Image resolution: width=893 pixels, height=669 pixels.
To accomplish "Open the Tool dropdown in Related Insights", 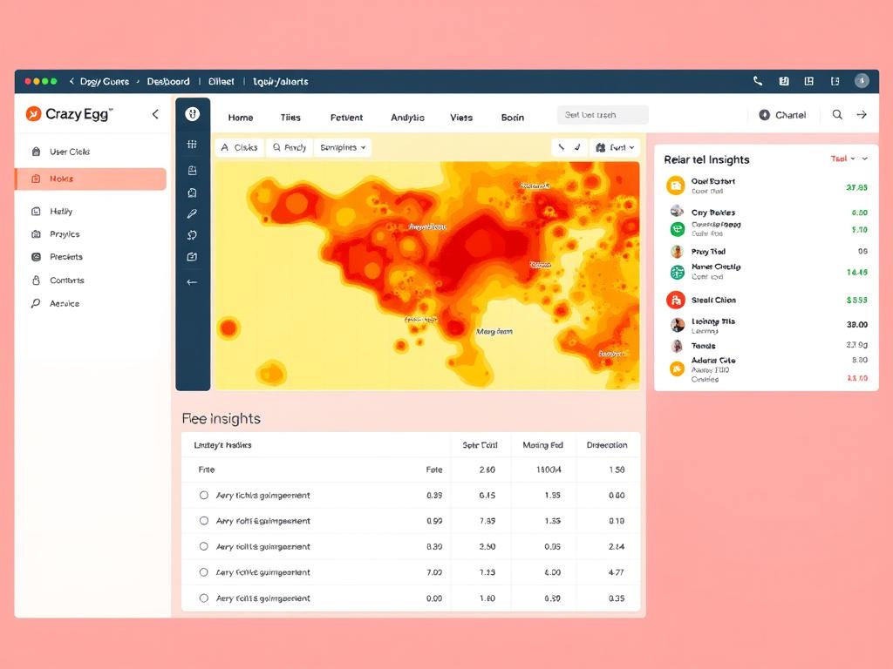I will (843, 159).
